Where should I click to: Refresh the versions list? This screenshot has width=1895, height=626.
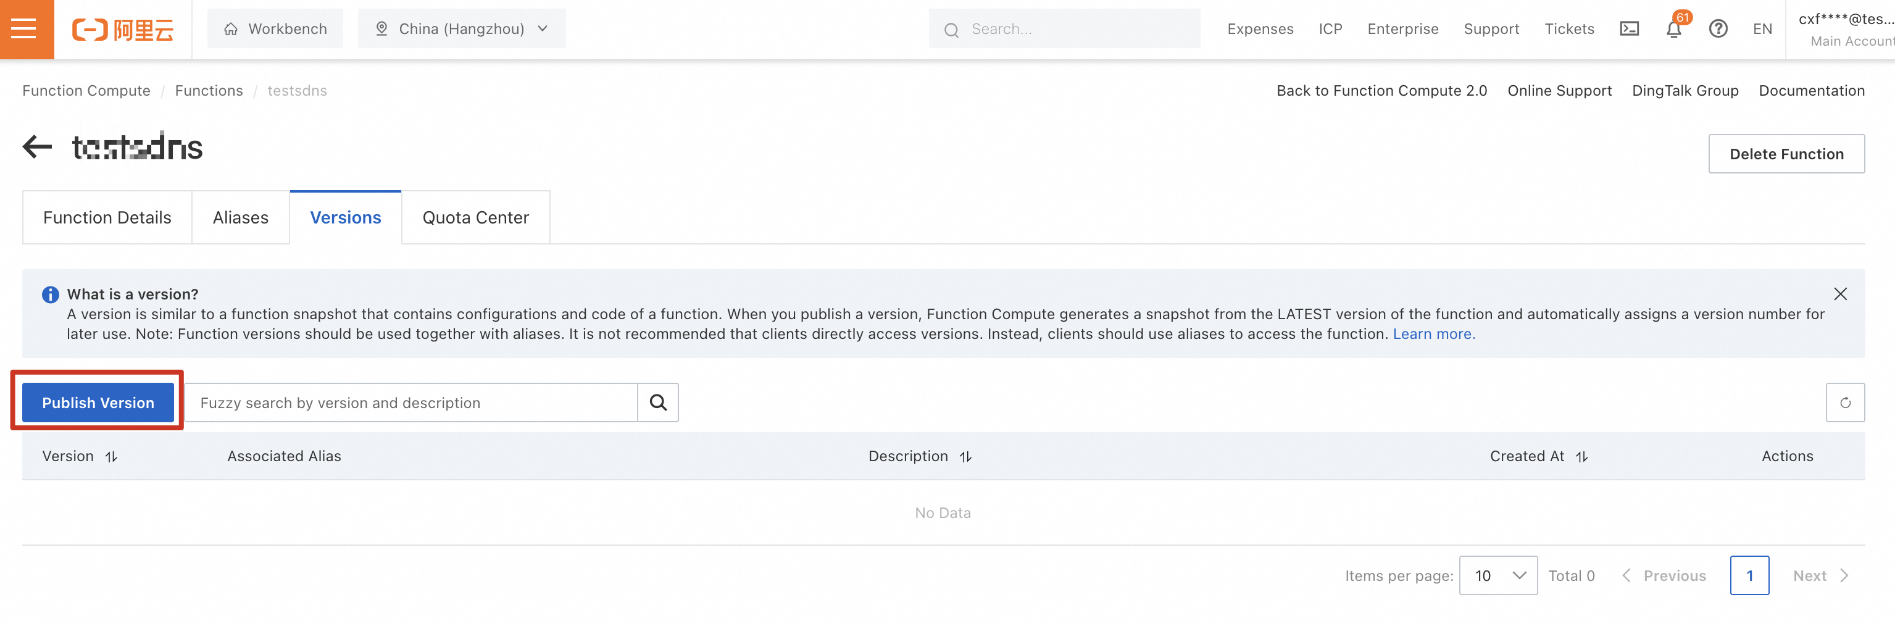[x=1844, y=403]
